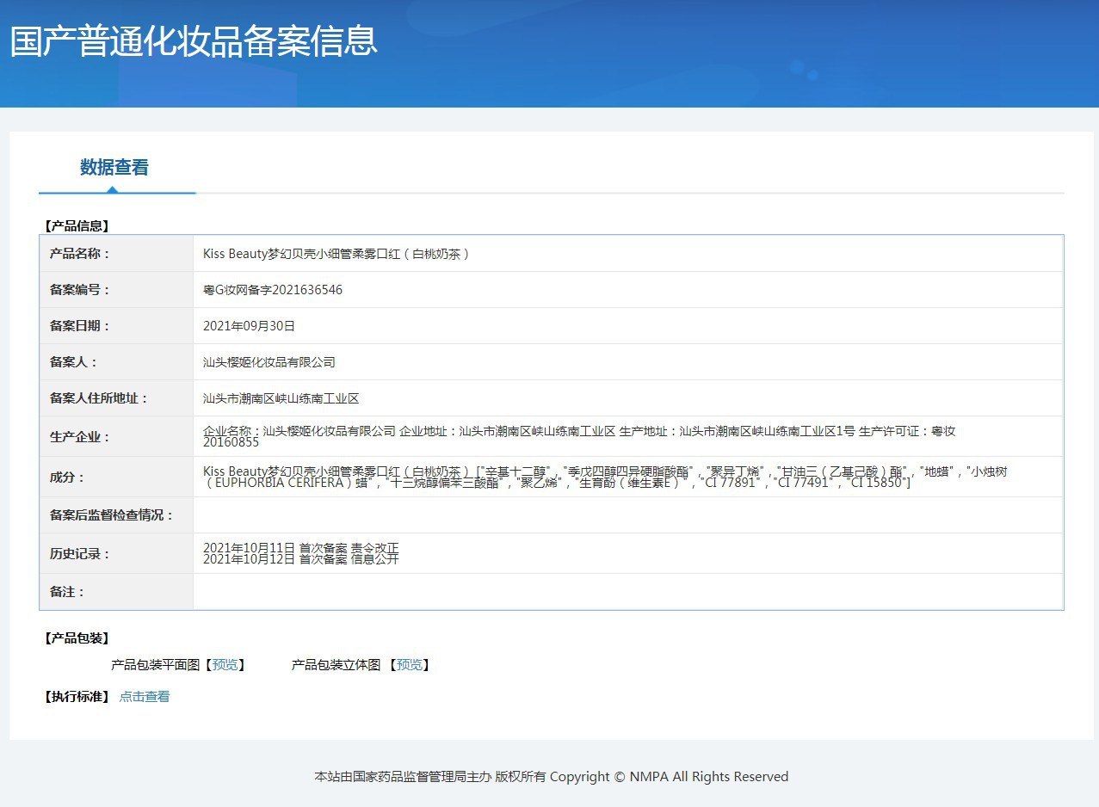Open the 产品包装平面图 预览 link

tap(225, 665)
